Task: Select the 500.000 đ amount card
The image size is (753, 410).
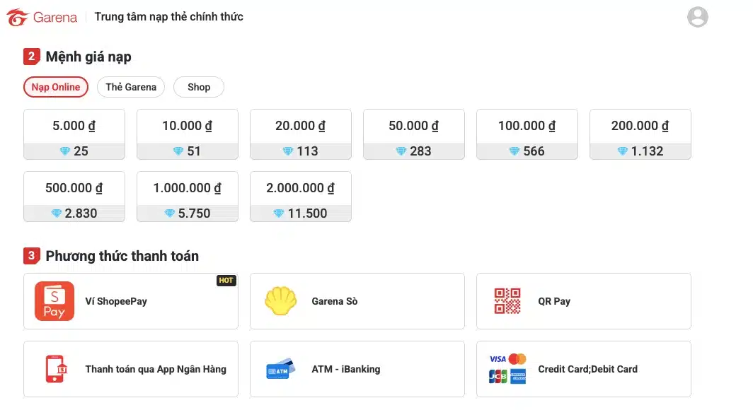Action: pyautogui.click(x=74, y=197)
